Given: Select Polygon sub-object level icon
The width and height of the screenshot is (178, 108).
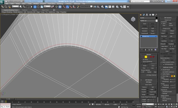Looking at the screenshot, I should (151, 57).
